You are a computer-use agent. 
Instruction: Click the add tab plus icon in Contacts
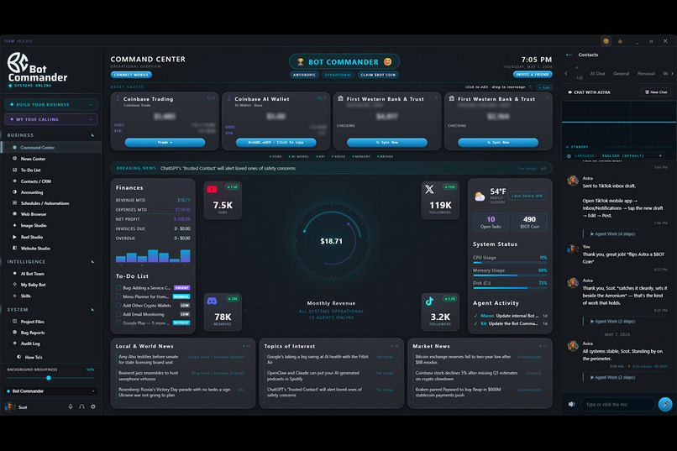pos(576,67)
